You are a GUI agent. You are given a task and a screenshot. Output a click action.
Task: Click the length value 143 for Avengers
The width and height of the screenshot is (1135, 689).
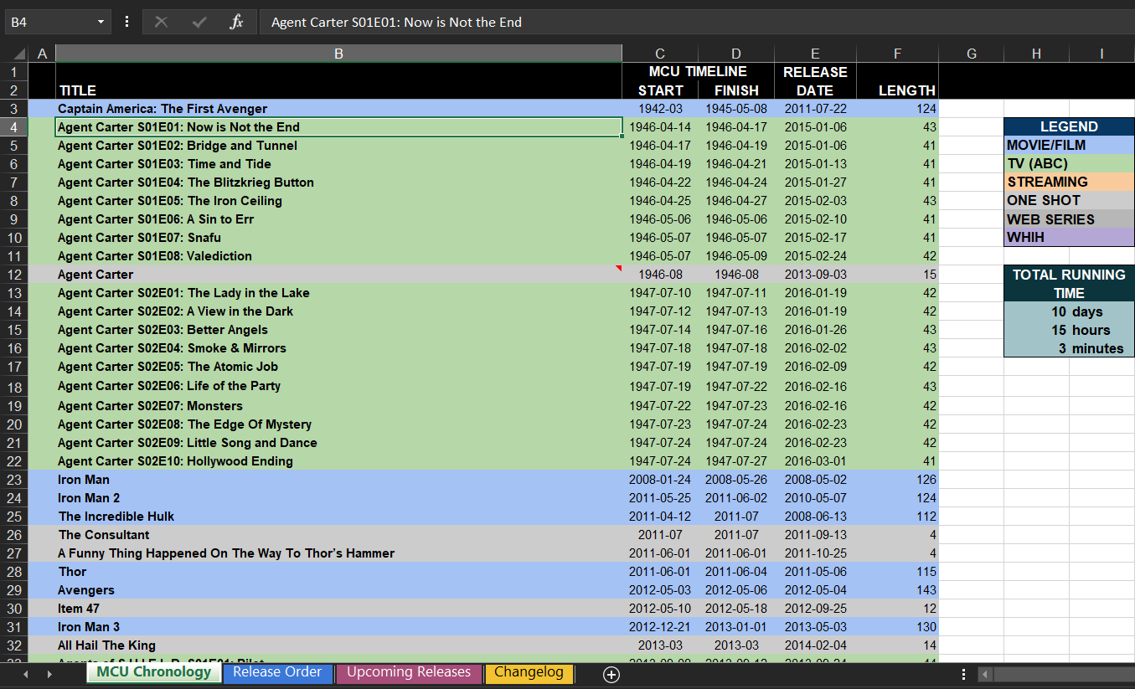(897, 589)
